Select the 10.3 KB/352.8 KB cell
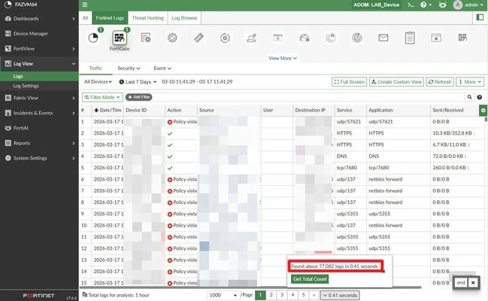The height and width of the screenshot is (301, 488). (x=457, y=133)
